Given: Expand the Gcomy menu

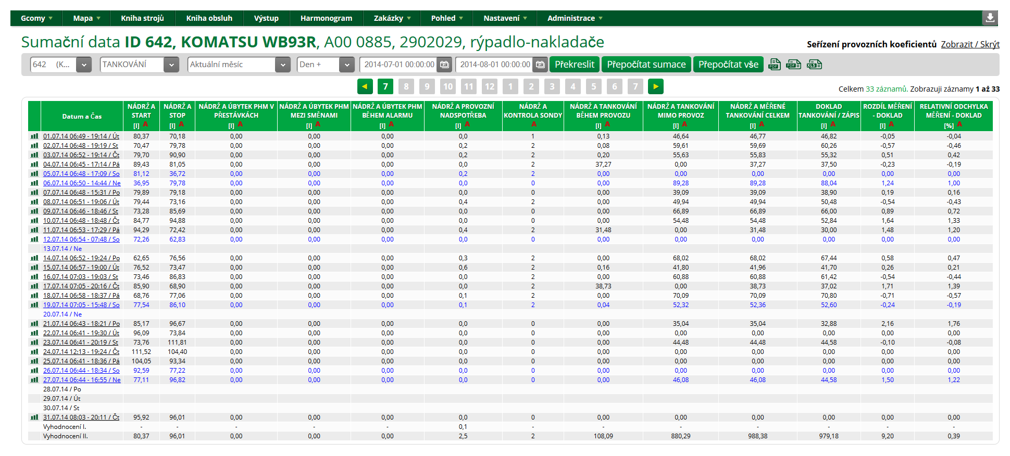Looking at the screenshot, I should tap(36, 18).
